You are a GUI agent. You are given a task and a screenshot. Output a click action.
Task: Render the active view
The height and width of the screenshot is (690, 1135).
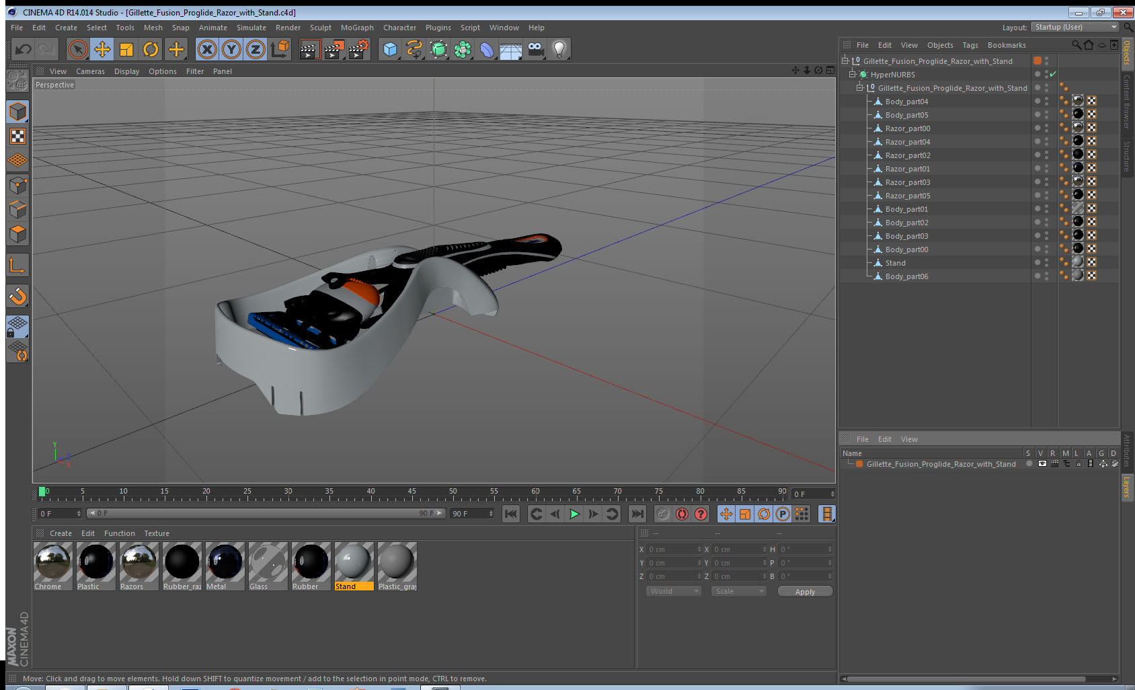pyautogui.click(x=309, y=49)
